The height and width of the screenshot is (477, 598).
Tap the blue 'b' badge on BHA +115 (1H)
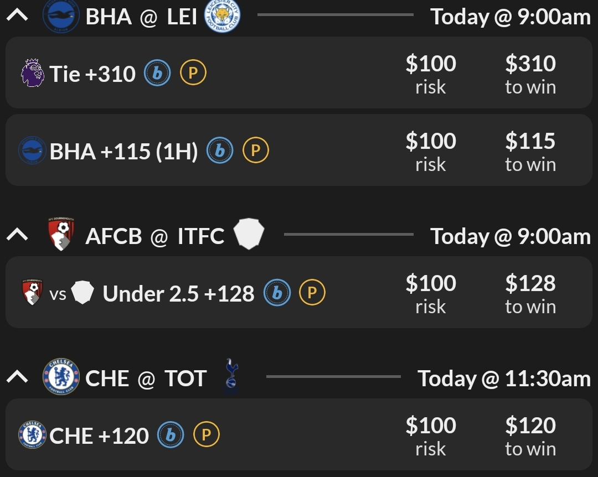pos(220,151)
